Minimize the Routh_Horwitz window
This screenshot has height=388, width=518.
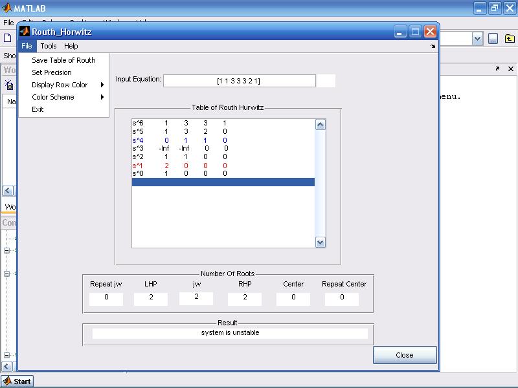pos(400,32)
